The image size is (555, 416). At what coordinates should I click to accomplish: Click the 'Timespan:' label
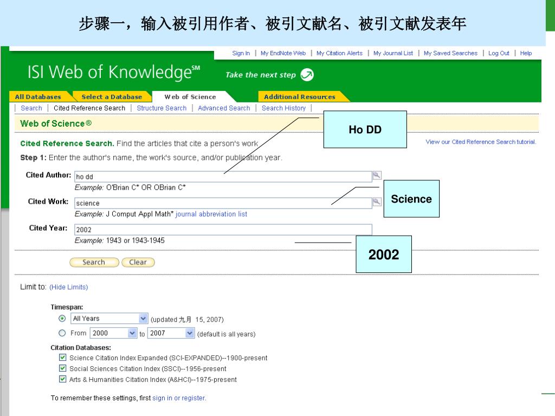click(67, 307)
